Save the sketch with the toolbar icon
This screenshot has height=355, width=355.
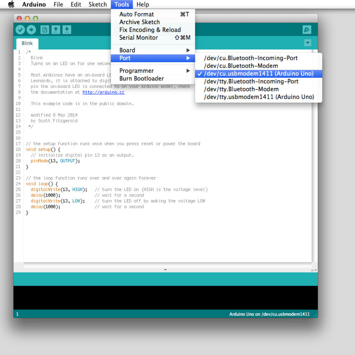point(67,30)
